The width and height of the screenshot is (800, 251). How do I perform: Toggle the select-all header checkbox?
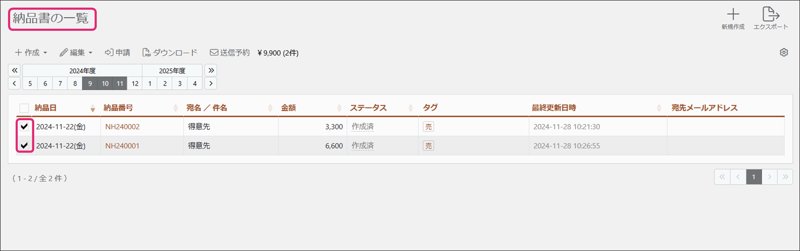pos(24,108)
